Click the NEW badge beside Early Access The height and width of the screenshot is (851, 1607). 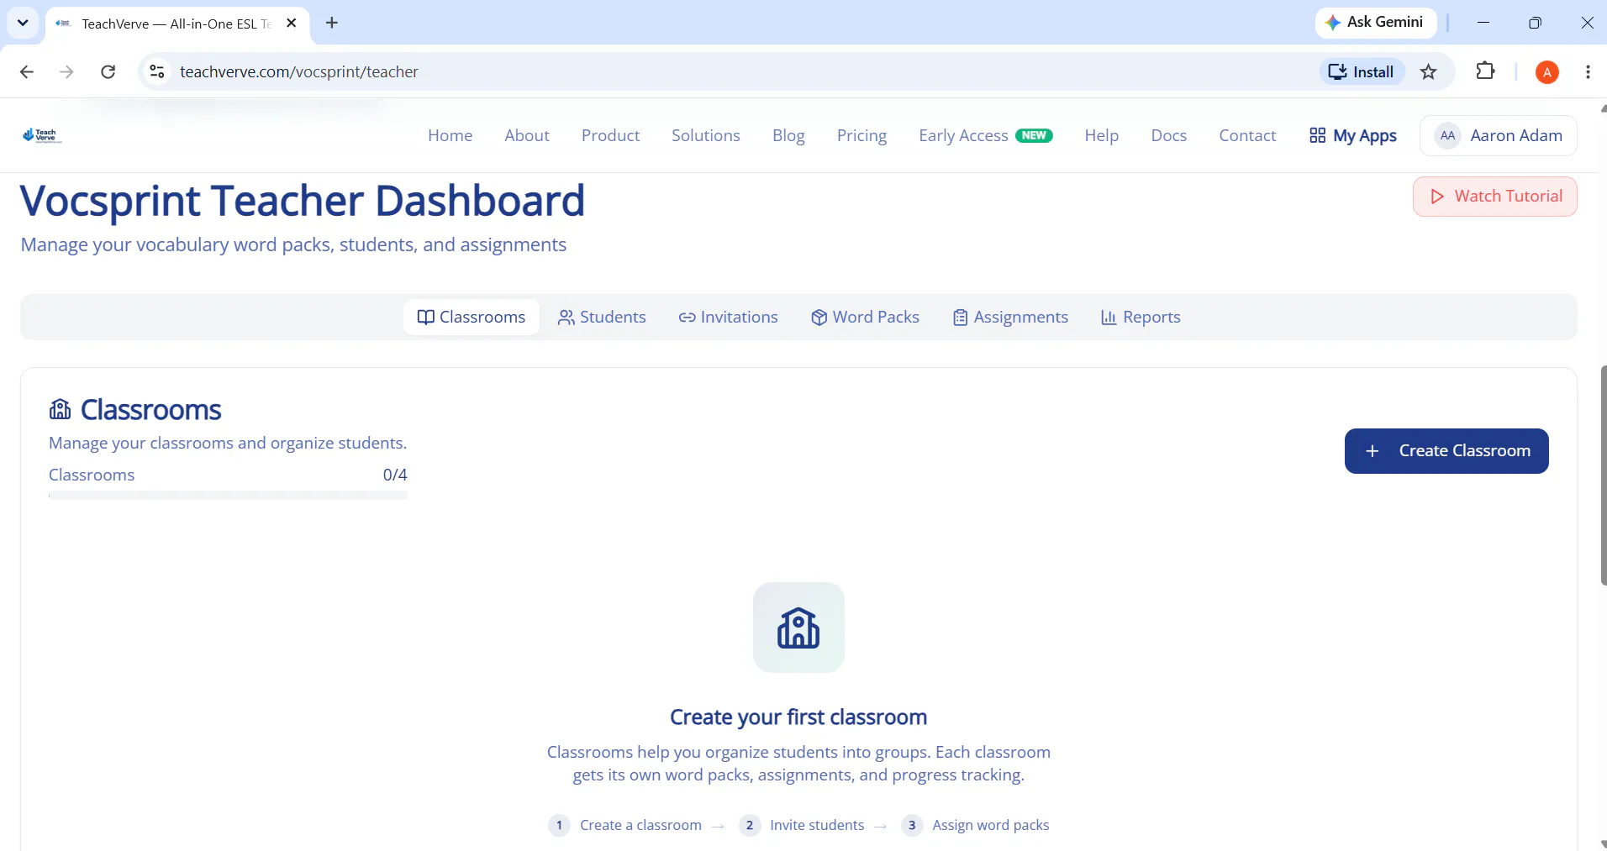tap(1034, 135)
